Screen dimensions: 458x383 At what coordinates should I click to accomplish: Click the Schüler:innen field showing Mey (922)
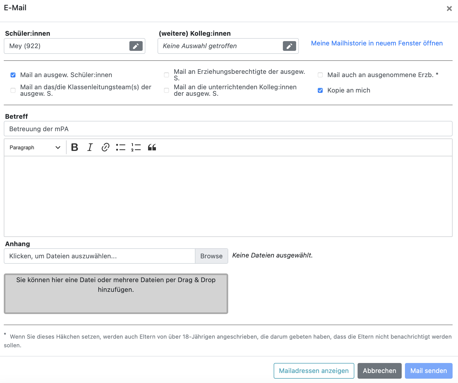[74, 46]
